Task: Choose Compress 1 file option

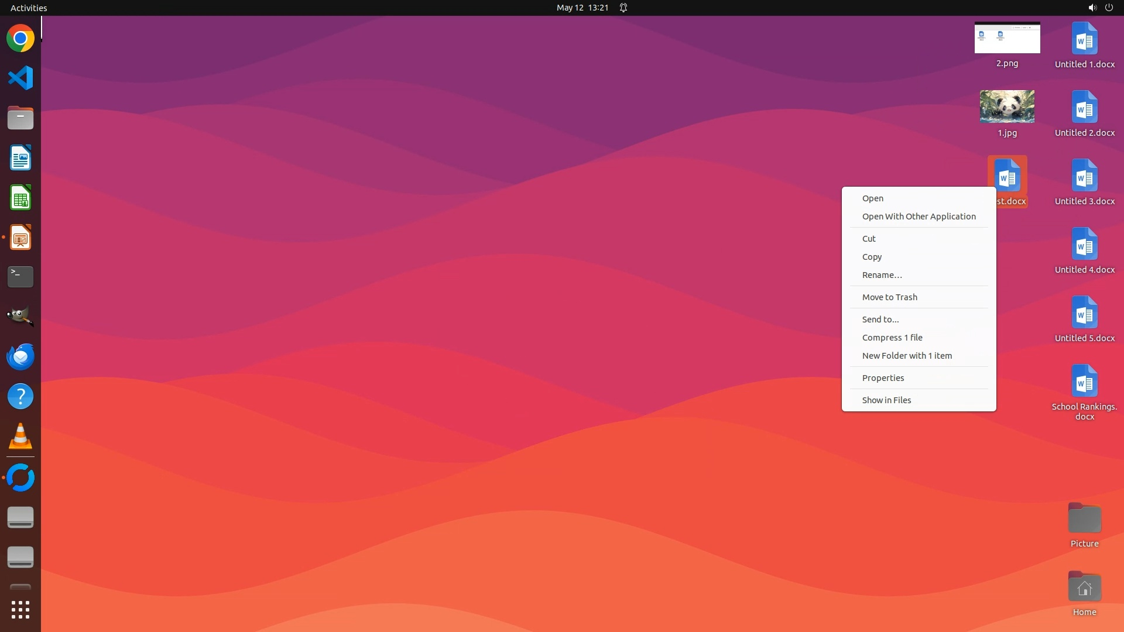Action: 892,338
